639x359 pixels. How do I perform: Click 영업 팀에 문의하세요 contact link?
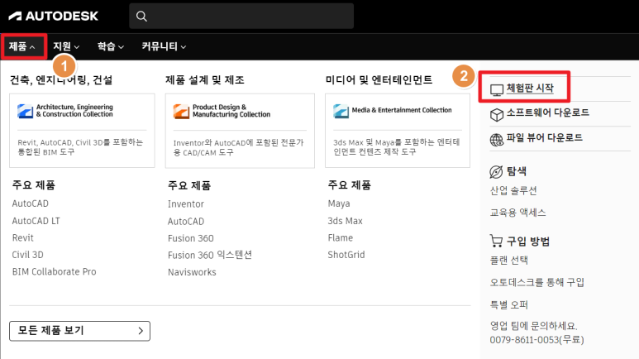click(533, 326)
